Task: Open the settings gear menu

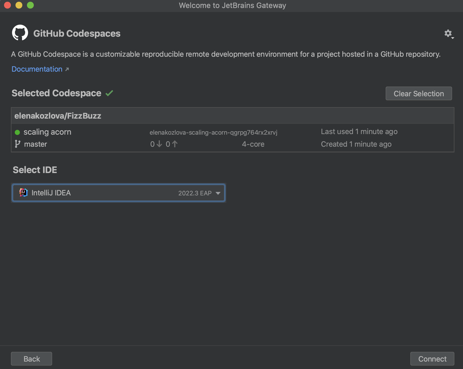Action: (449, 34)
